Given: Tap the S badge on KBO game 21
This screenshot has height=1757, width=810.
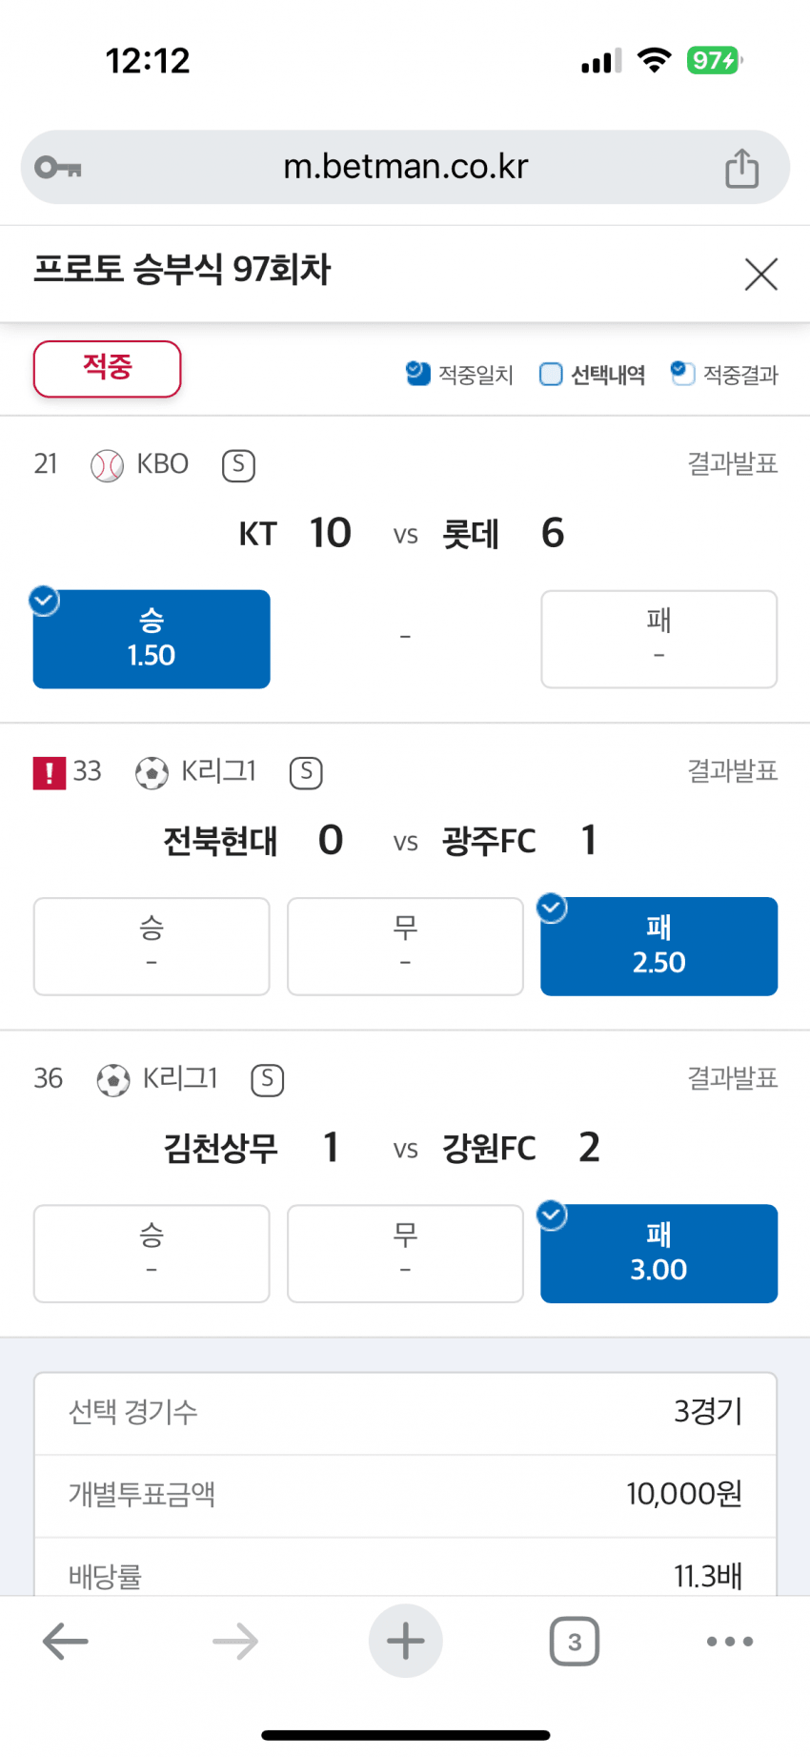Looking at the screenshot, I should pos(238,465).
